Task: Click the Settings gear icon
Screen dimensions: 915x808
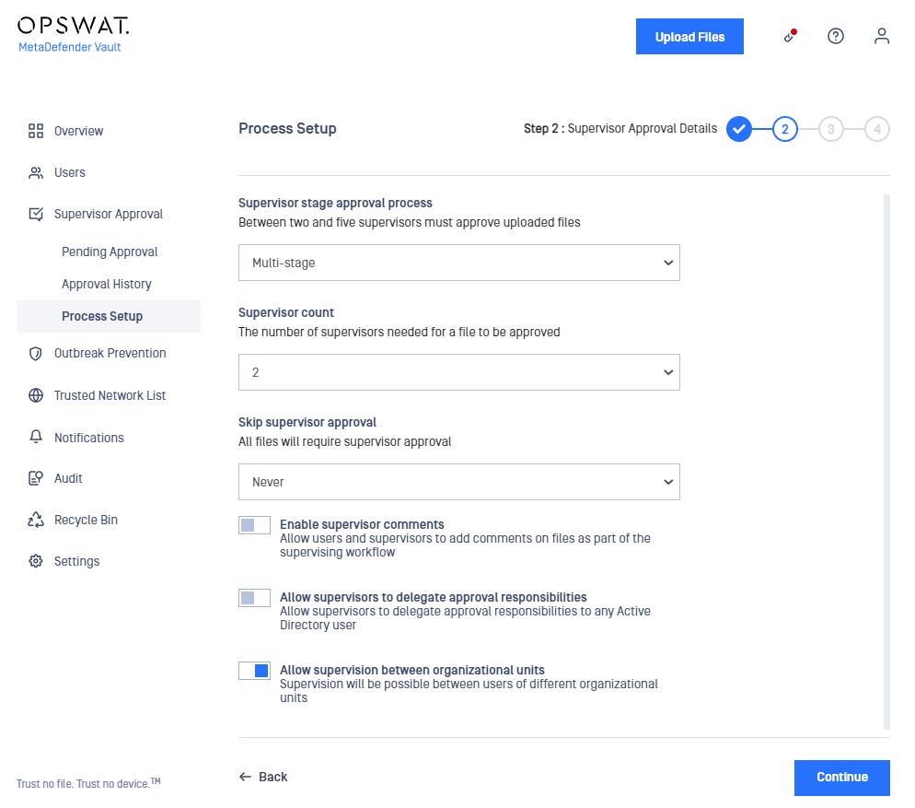Action: click(x=36, y=561)
